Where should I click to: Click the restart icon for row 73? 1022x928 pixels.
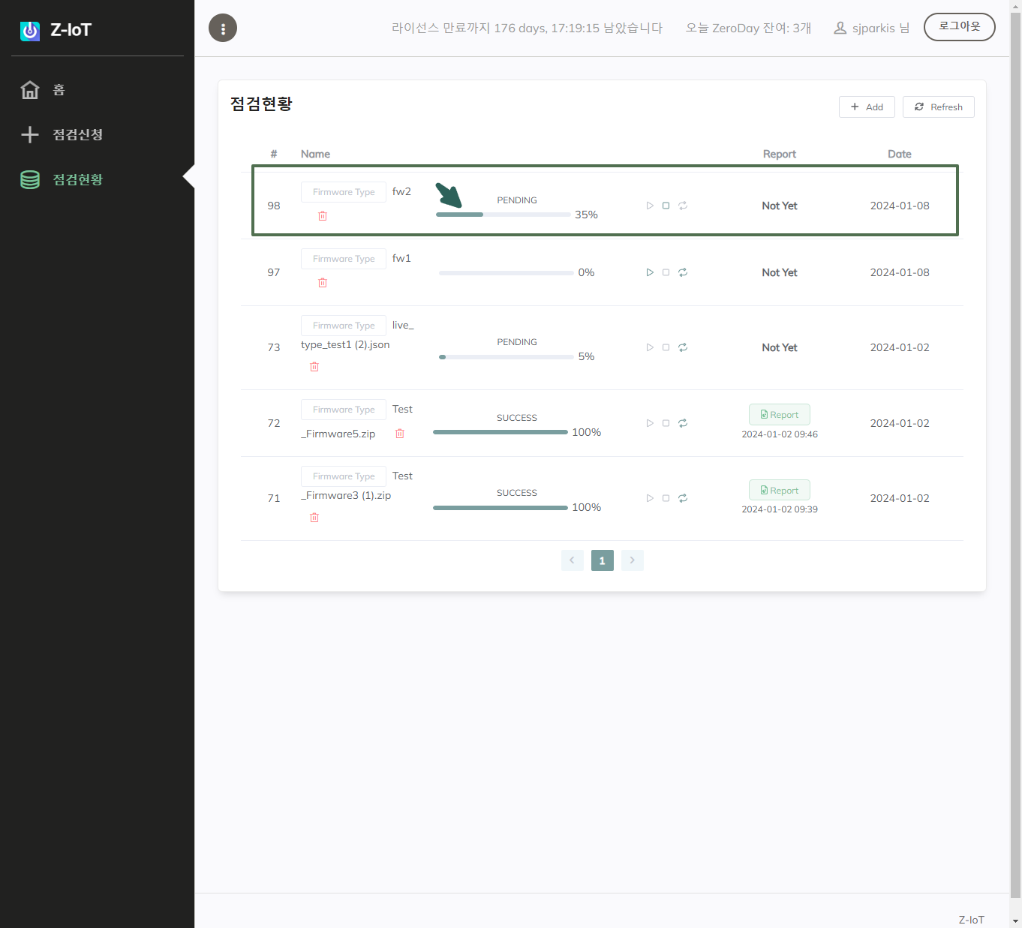click(x=683, y=347)
